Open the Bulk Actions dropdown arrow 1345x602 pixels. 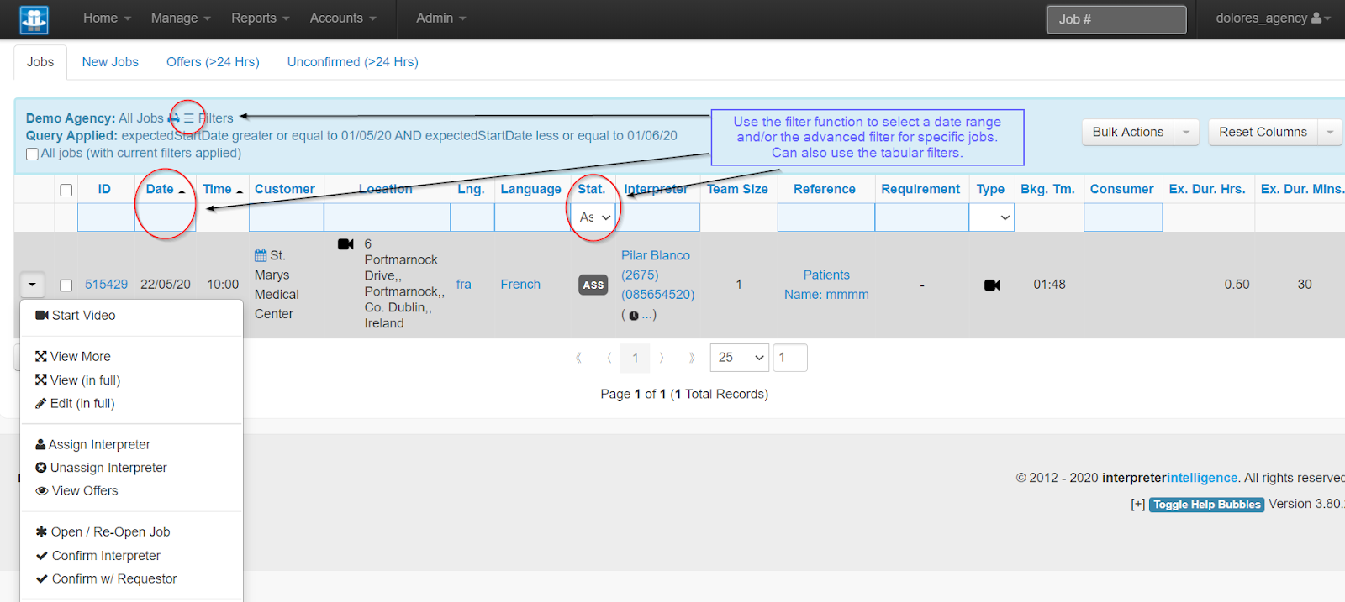1186,133
